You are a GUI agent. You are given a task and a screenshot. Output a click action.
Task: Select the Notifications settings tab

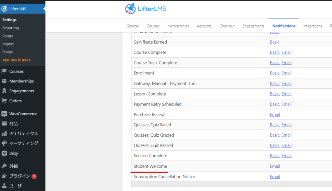pos(284,26)
